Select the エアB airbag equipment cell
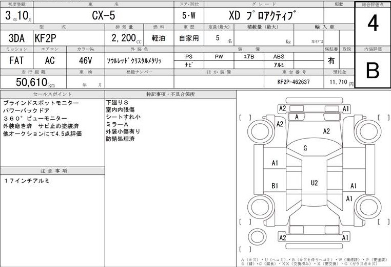This screenshot has width=391, height=267. click(x=248, y=56)
